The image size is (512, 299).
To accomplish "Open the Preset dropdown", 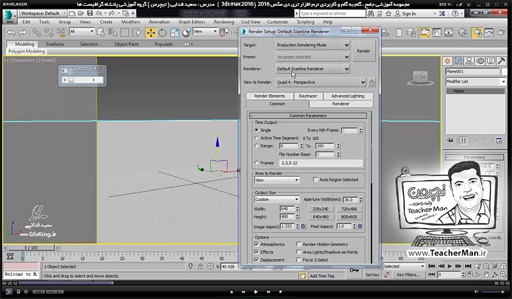I will pyautogui.click(x=313, y=57).
